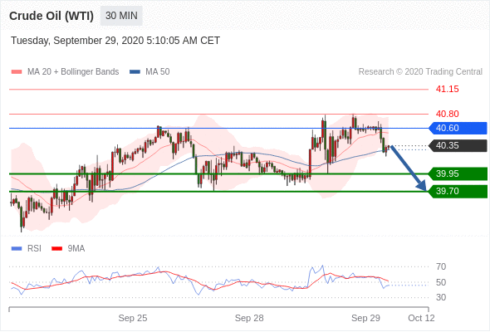Click the 41.15 resistance price label
This screenshot has height=332, width=490.
coord(447,89)
